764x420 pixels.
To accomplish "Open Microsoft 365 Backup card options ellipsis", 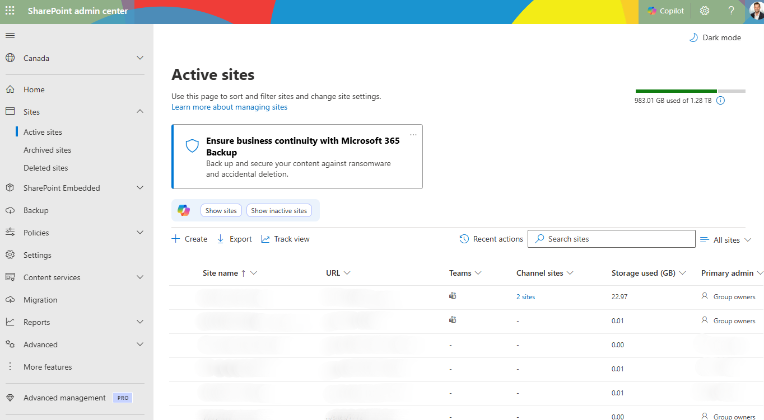I will click(413, 135).
